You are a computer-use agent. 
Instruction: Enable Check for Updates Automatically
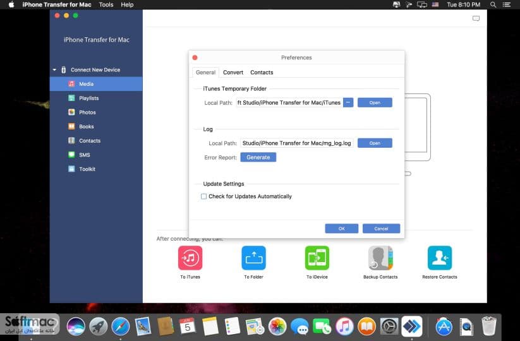(203, 196)
